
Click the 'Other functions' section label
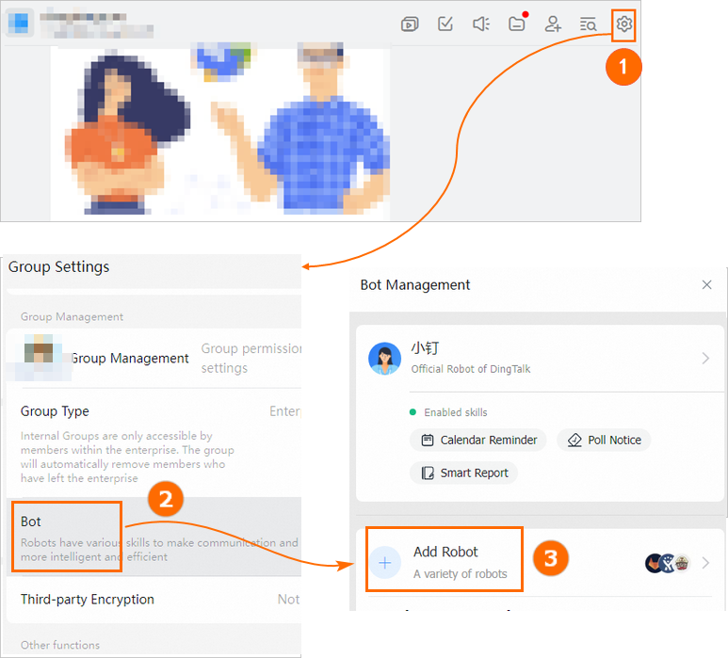[60, 645]
